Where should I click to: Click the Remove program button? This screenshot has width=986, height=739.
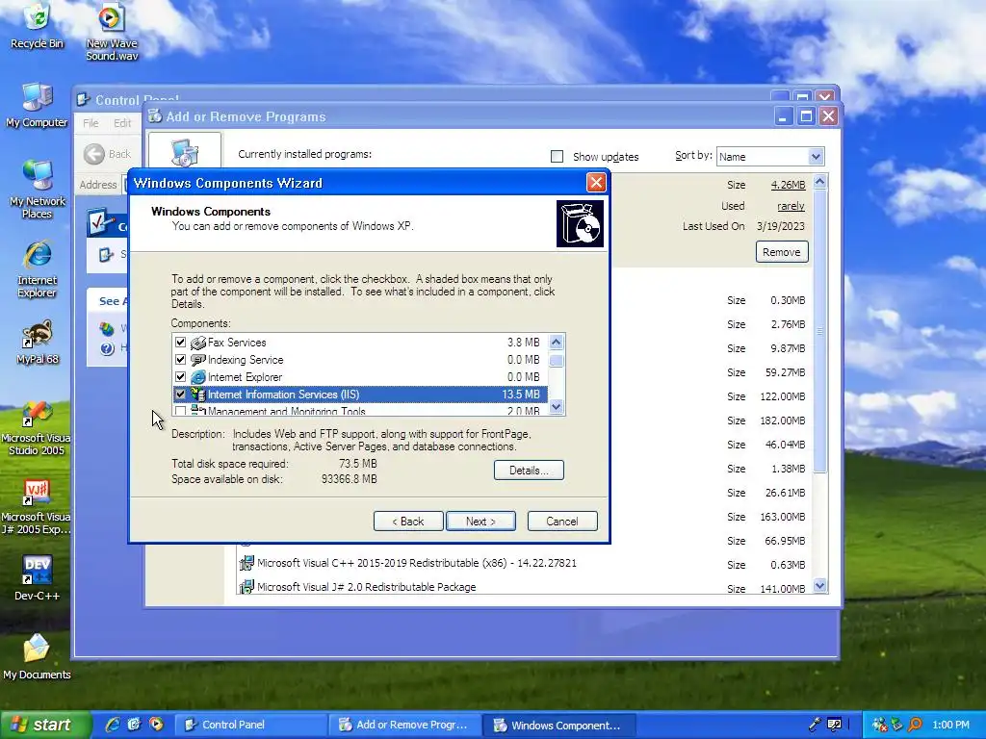coord(782,252)
